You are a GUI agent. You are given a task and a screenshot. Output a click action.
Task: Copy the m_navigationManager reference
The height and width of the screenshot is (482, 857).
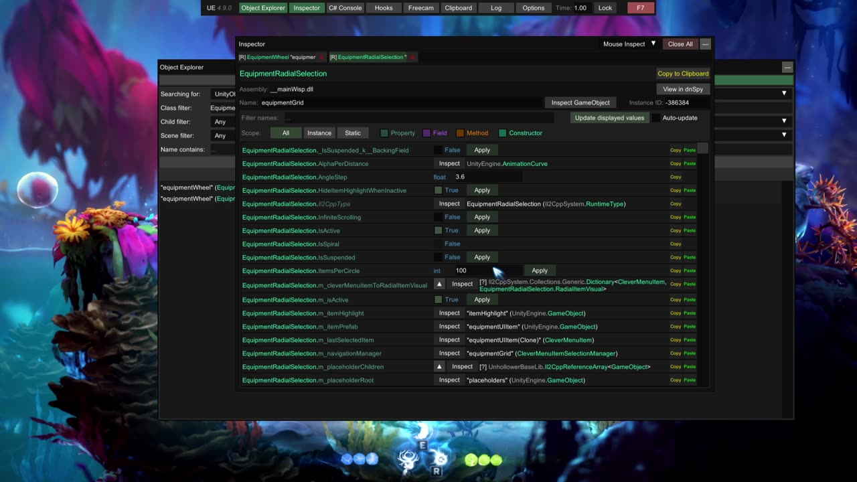pos(676,353)
